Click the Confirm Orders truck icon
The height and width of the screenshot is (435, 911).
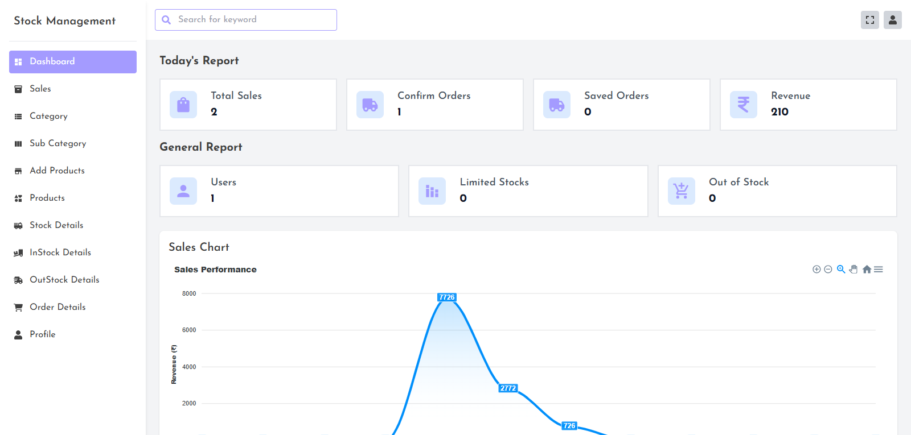click(370, 105)
